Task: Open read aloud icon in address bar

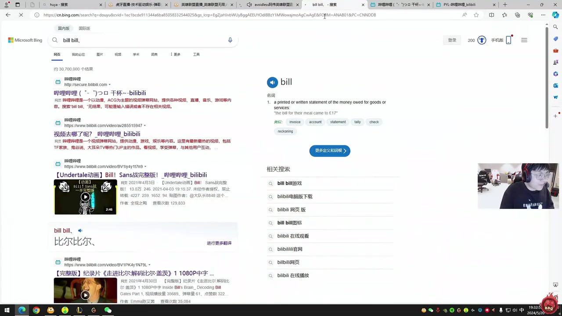Action: click(465, 15)
